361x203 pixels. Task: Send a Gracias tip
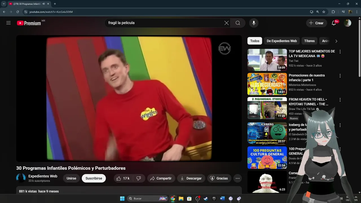[219, 178]
